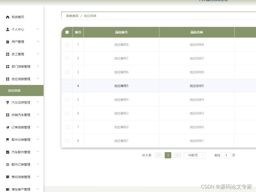This screenshot has height=192, width=256.
Task: Toggle the select-all checkbox in table header
Action: (67, 32)
